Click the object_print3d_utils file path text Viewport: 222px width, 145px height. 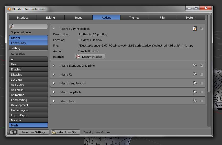(135, 46)
